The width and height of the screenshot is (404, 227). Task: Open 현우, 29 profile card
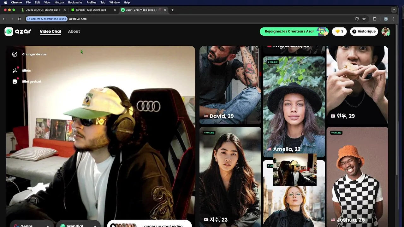click(357, 85)
